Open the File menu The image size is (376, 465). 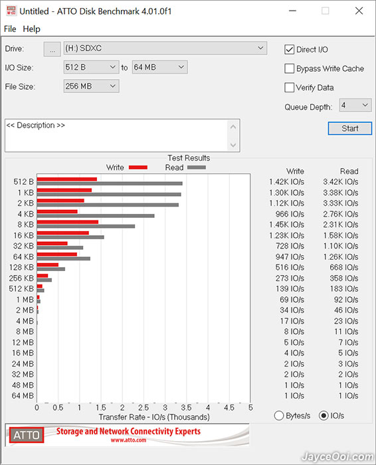click(10, 29)
